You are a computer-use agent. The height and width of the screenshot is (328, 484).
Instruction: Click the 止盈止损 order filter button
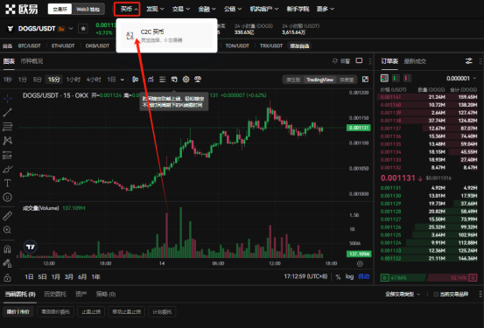click(91, 311)
